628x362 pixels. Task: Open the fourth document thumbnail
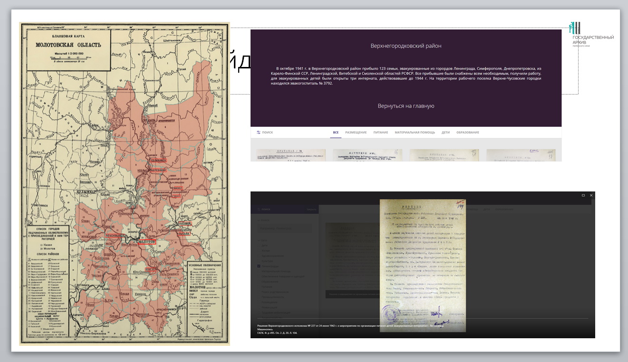tap(521, 155)
